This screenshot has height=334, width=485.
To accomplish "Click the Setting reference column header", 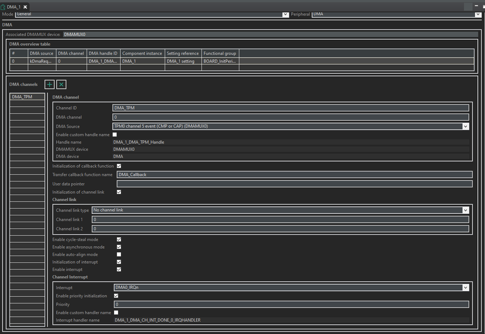I will point(183,53).
